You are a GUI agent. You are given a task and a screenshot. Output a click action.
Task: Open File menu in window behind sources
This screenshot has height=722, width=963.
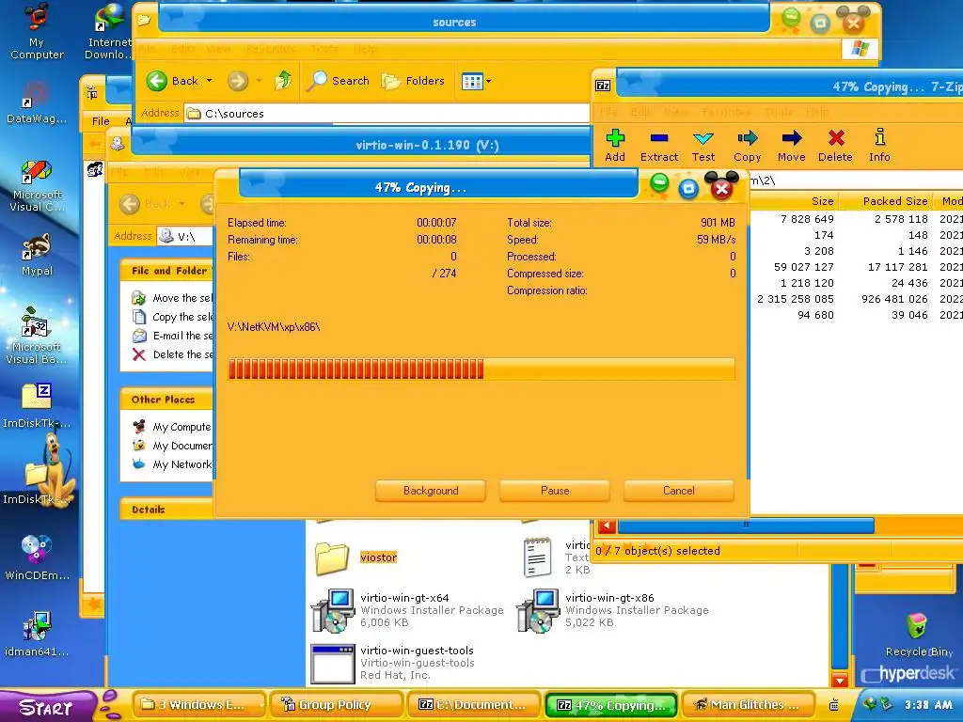(x=100, y=121)
